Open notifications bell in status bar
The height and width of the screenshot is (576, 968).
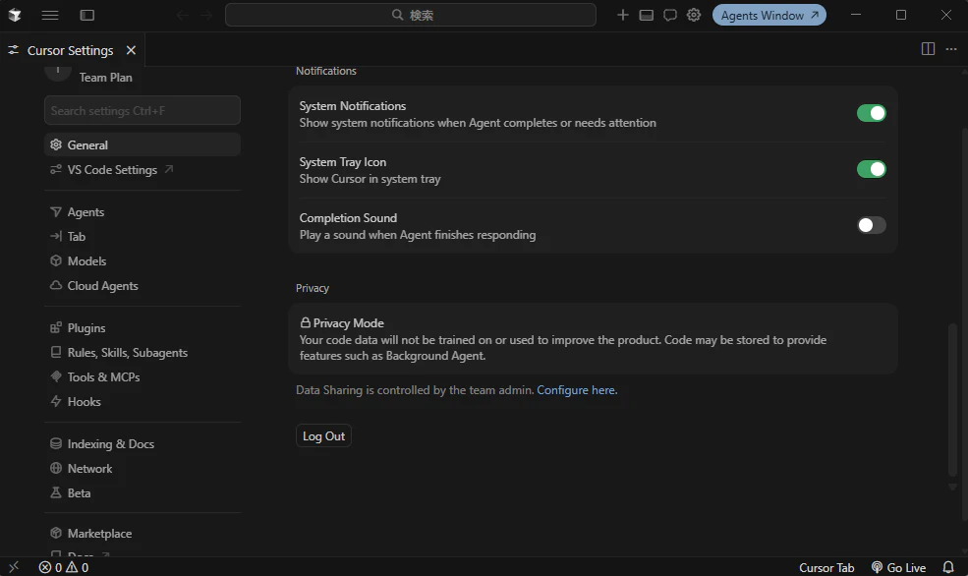(x=948, y=567)
